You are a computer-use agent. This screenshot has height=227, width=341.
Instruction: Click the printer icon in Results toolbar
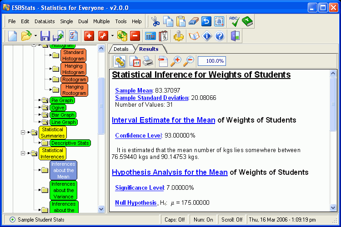[148, 61]
